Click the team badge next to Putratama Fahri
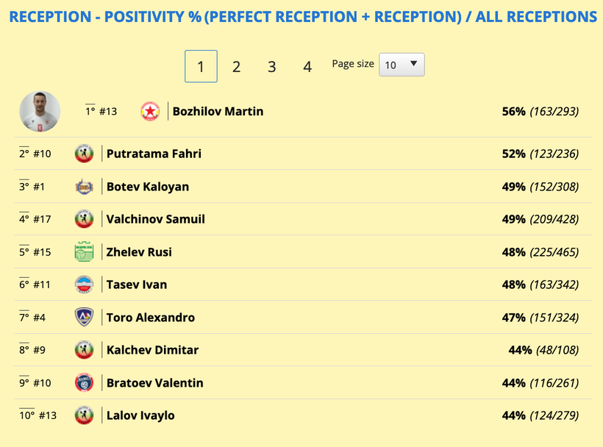603x447 pixels. (84, 154)
